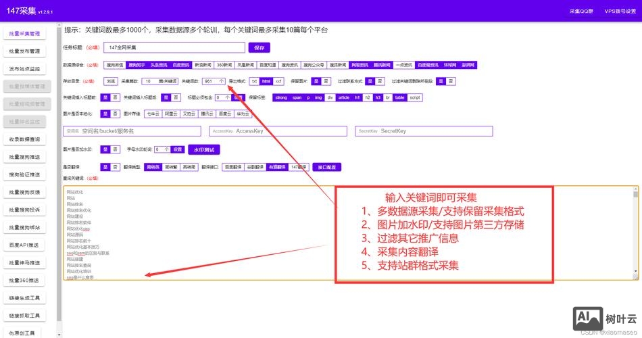Select 否 for 是否翻译
Image resolution: width=642 pixels, height=338 pixels.
[x=116, y=167]
